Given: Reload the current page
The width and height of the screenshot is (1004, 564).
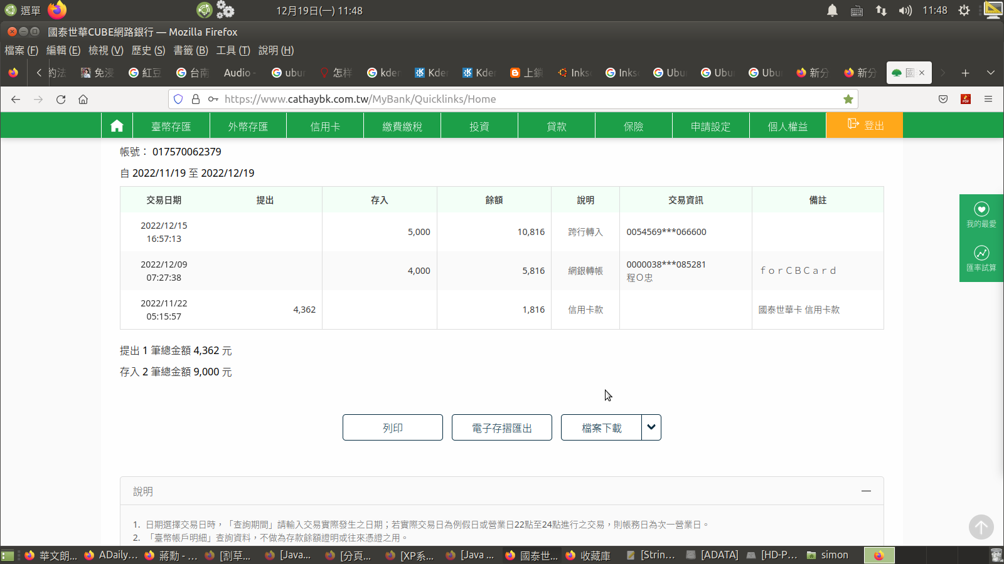Looking at the screenshot, I should 61,99.
